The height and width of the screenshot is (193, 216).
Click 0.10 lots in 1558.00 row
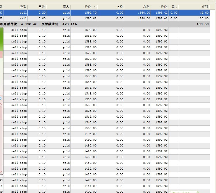pyautogui.click(x=42, y=76)
